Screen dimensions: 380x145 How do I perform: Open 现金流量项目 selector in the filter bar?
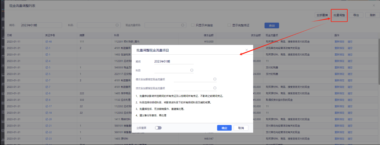(183, 25)
